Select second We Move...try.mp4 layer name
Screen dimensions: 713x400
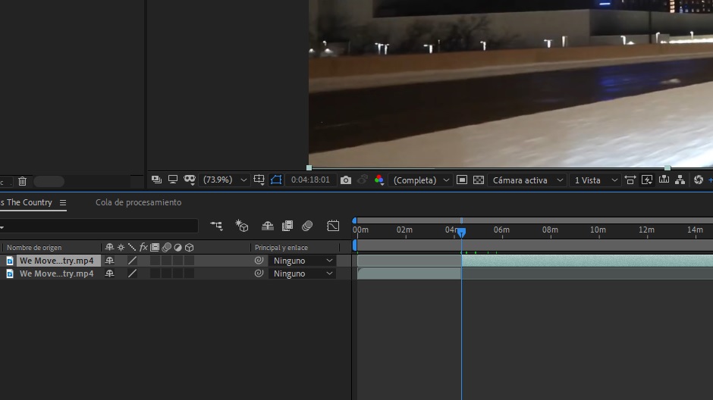coord(56,273)
